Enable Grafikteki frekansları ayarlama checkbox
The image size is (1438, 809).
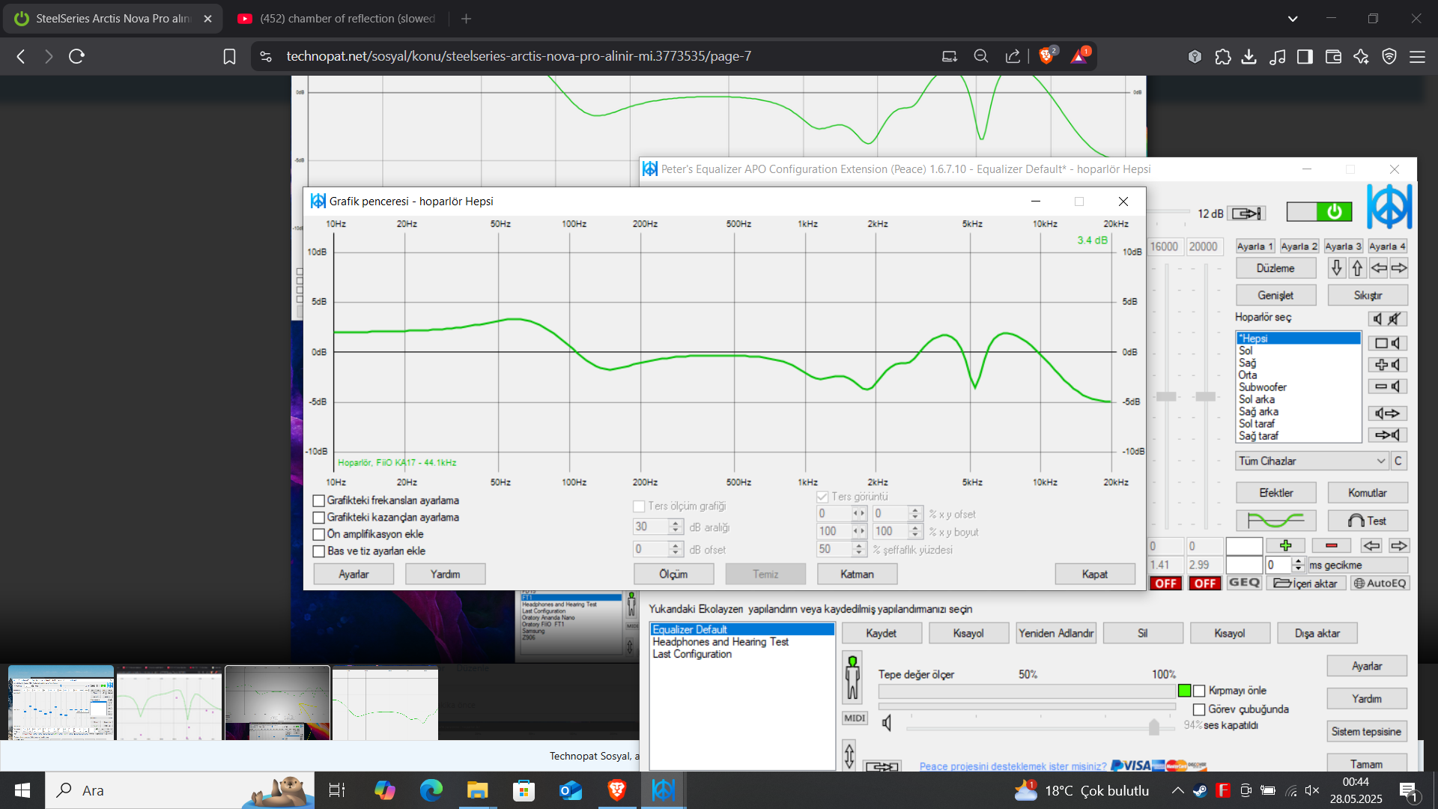click(x=319, y=501)
